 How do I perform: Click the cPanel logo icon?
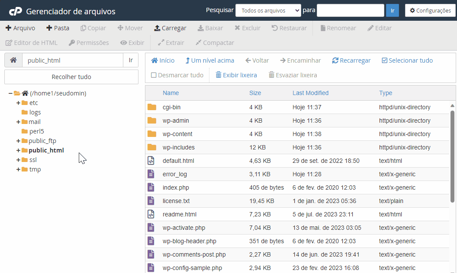click(16, 11)
